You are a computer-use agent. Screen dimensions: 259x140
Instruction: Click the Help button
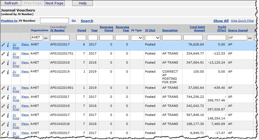pos(82,3)
